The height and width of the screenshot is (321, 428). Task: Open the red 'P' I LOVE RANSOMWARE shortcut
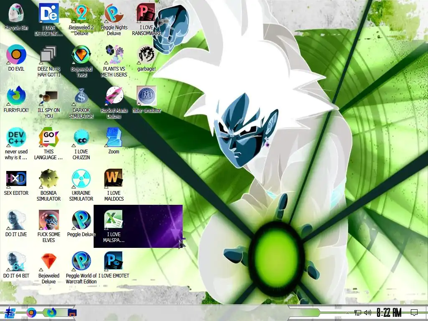click(146, 13)
